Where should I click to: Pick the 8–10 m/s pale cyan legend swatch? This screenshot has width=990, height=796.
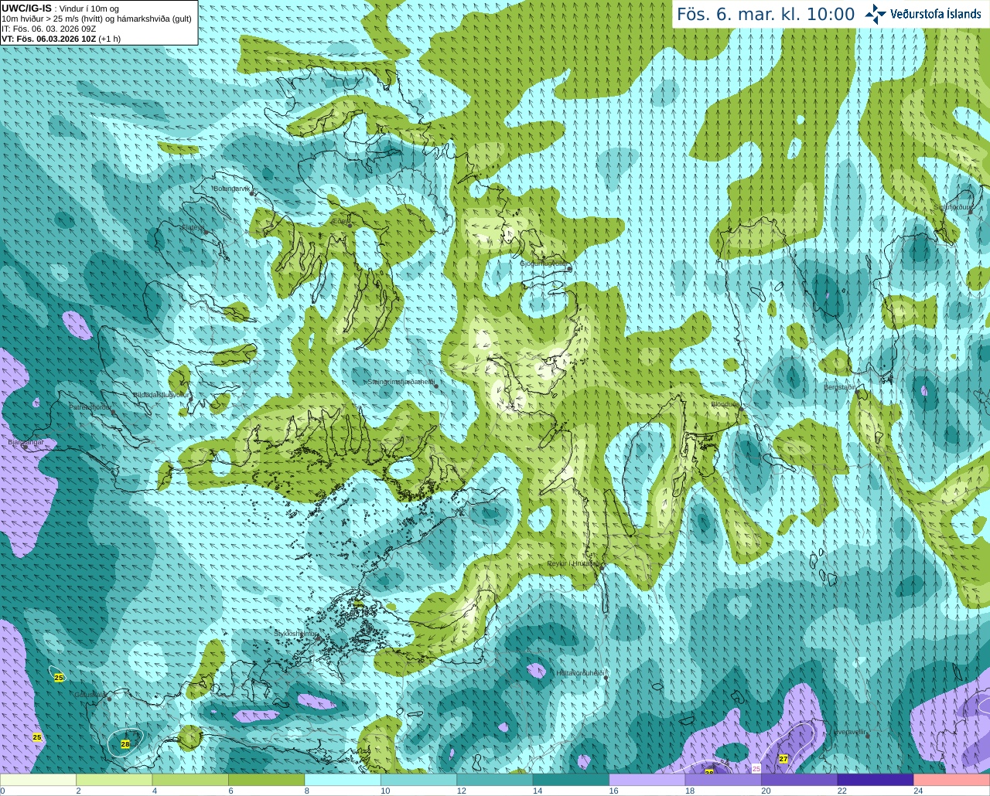[343, 780]
